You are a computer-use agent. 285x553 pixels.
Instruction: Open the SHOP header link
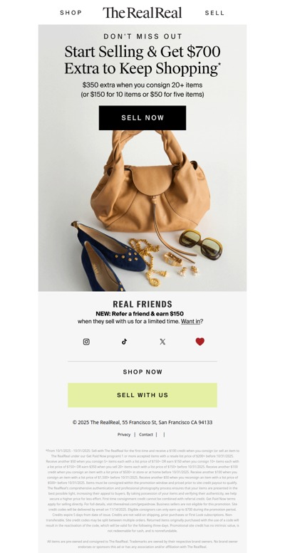(71, 13)
